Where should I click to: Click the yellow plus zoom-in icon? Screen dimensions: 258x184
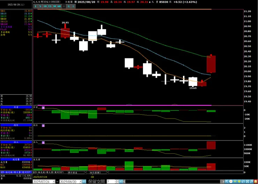[239, 181]
